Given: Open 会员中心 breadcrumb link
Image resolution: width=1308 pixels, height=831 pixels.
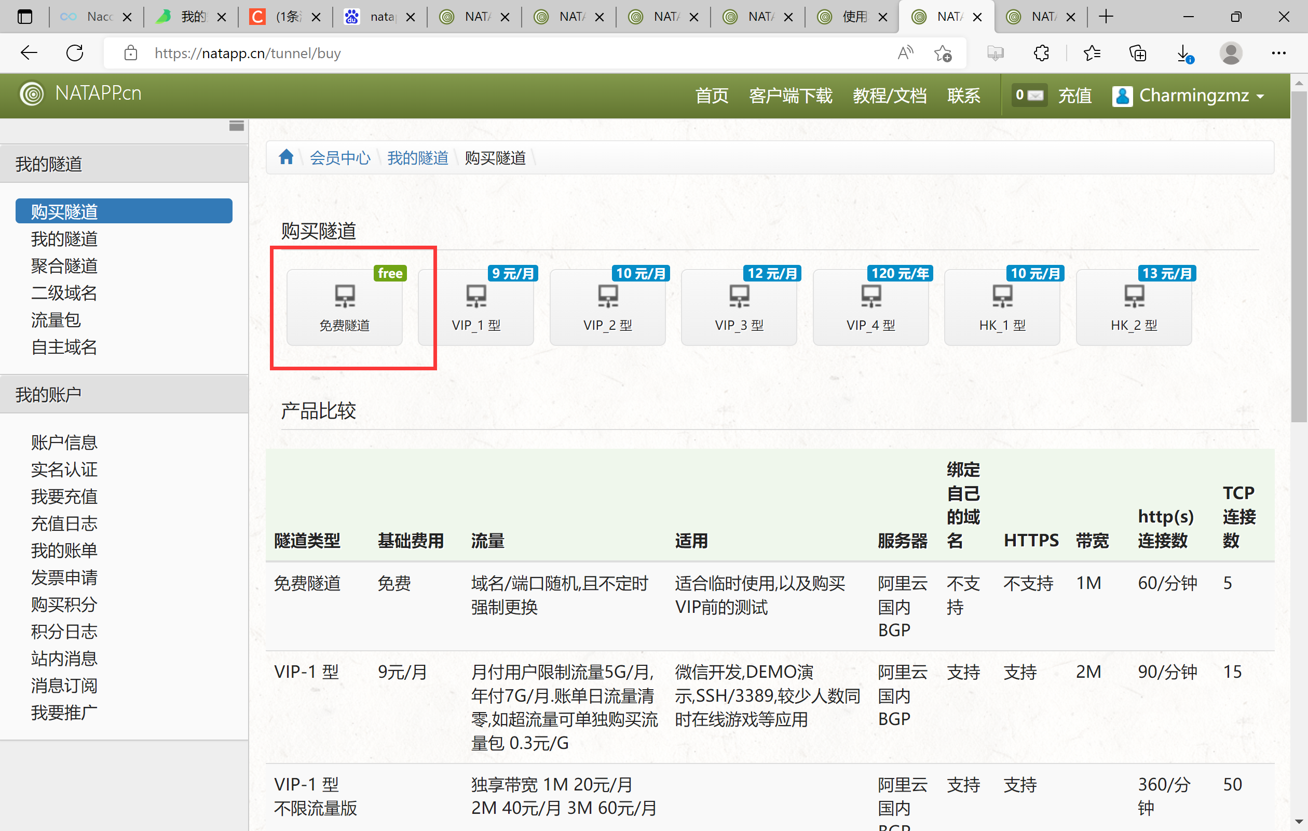Looking at the screenshot, I should tap(340, 157).
